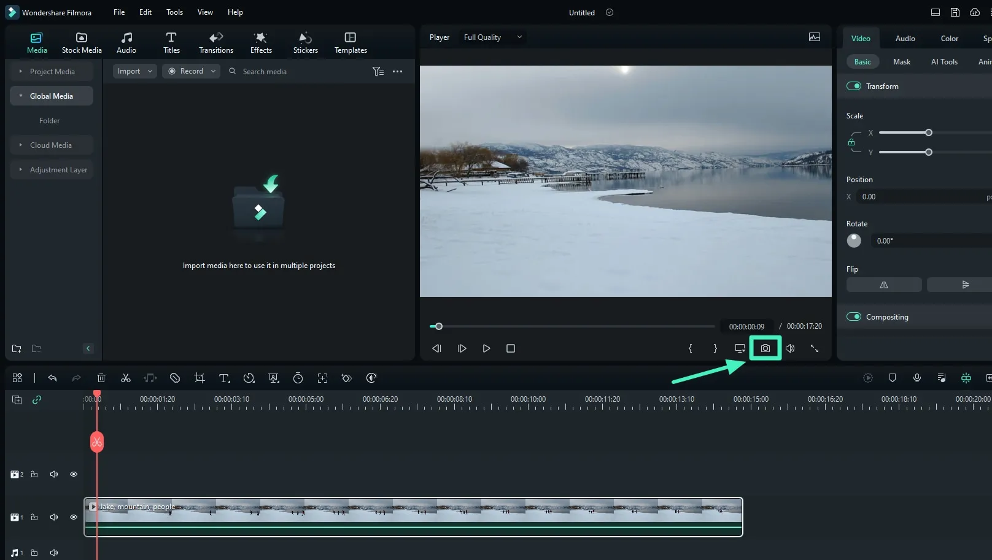The width and height of the screenshot is (992, 560).
Task: Click the Delete icon in the timeline toolbar
Action: pyautogui.click(x=101, y=378)
